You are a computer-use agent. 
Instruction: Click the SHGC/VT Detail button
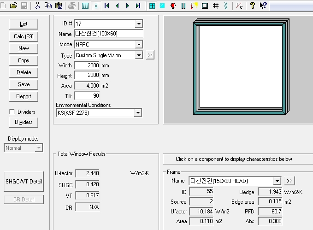click(24, 181)
